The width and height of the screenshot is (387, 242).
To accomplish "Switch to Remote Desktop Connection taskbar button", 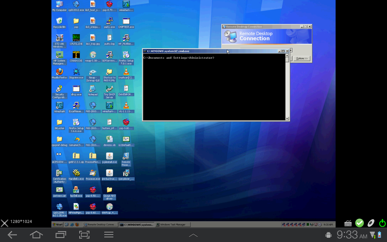I will coord(100,224).
